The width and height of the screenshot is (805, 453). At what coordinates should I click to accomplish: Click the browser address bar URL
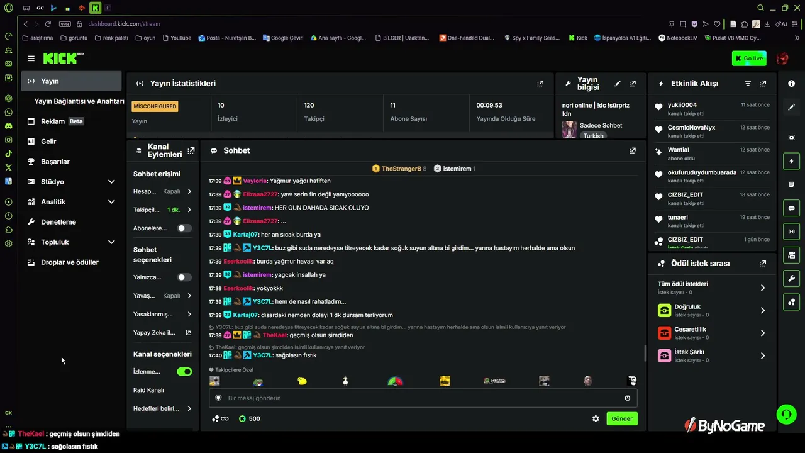pos(124,24)
